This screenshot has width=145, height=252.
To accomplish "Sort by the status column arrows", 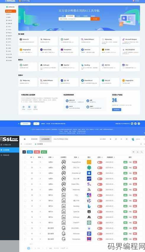I will click(102, 157).
